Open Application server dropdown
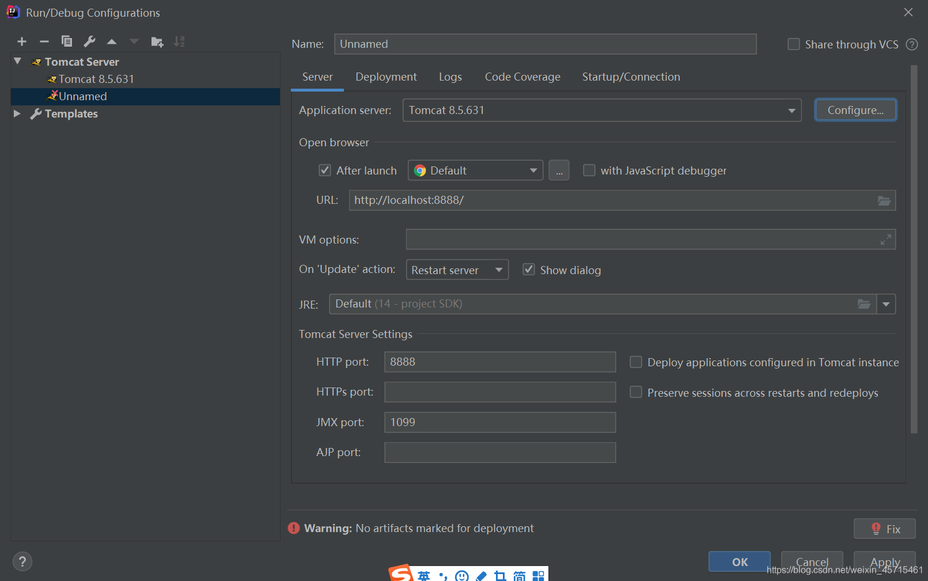Image resolution: width=928 pixels, height=581 pixels. [x=602, y=110]
